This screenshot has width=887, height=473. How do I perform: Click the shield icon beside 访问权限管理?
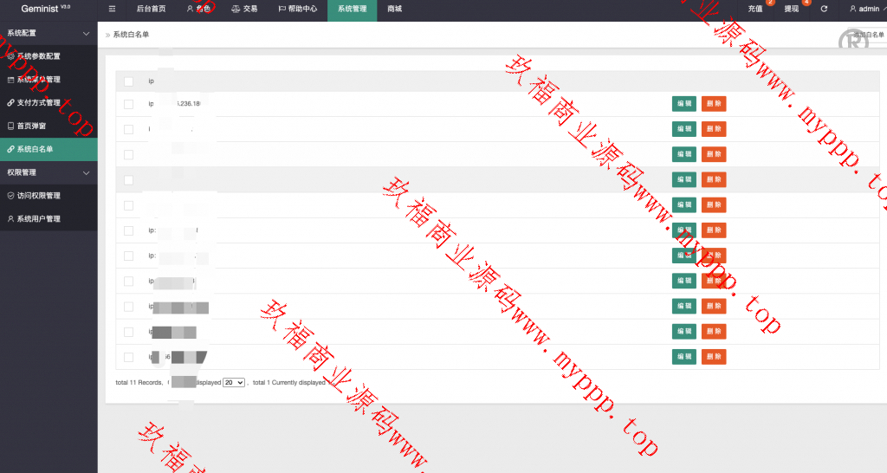pyautogui.click(x=10, y=196)
